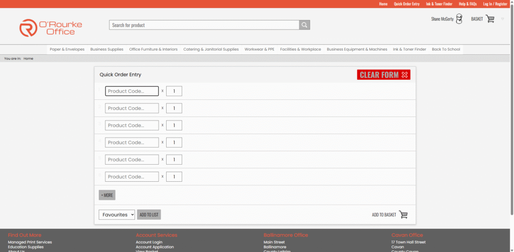Click the X icon on Clear Form
Image resolution: width=514 pixels, height=252 pixels.
pos(405,75)
